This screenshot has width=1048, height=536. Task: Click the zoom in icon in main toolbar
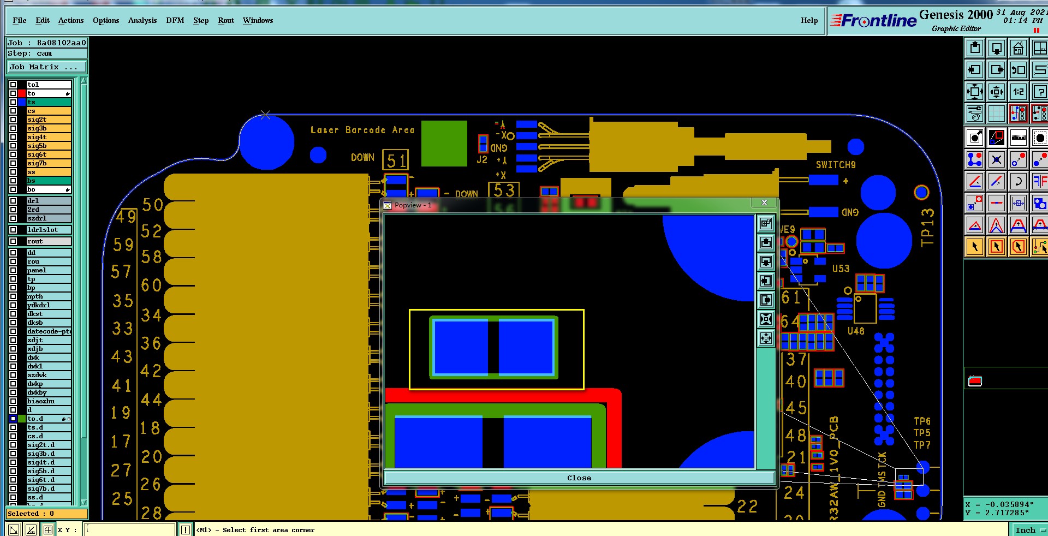(x=975, y=92)
